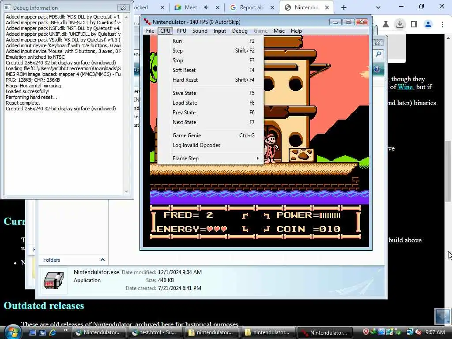Click the Nintendulator.exe NES icon thumbnail
452x339 pixels.
53,280
